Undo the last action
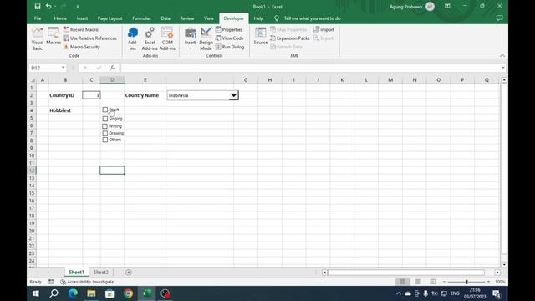This screenshot has width=535, height=301. tap(48, 6)
